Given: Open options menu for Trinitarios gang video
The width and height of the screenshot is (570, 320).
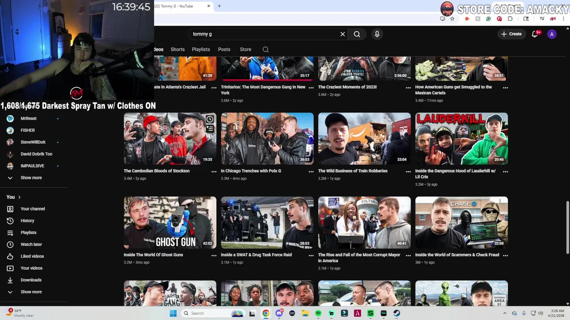Looking at the screenshot, I should pyautogui.click(x=311, y=88).
